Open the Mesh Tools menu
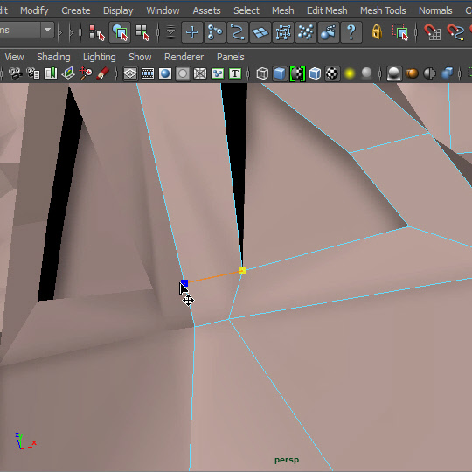 (383, 10)
